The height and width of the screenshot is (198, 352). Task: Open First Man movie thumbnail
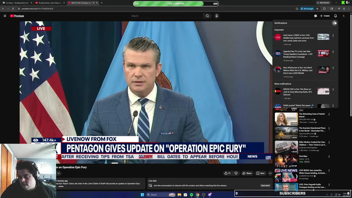[286, 161]
